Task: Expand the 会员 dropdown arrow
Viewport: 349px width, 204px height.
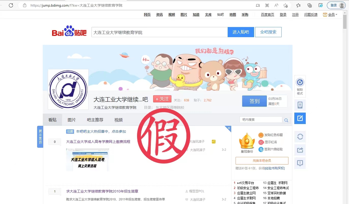Action: tap(336, 15)
